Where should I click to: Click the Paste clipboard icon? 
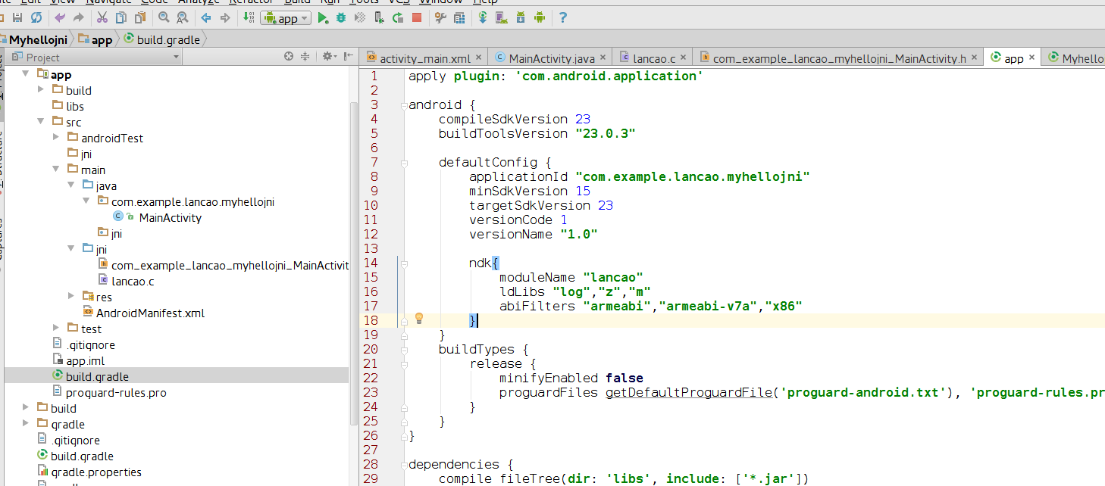click(139, 17)
